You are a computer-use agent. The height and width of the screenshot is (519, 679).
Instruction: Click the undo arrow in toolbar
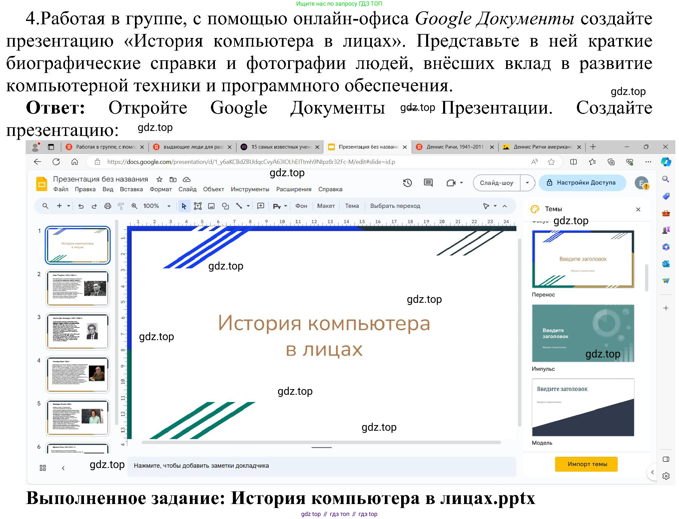[81, 206]
